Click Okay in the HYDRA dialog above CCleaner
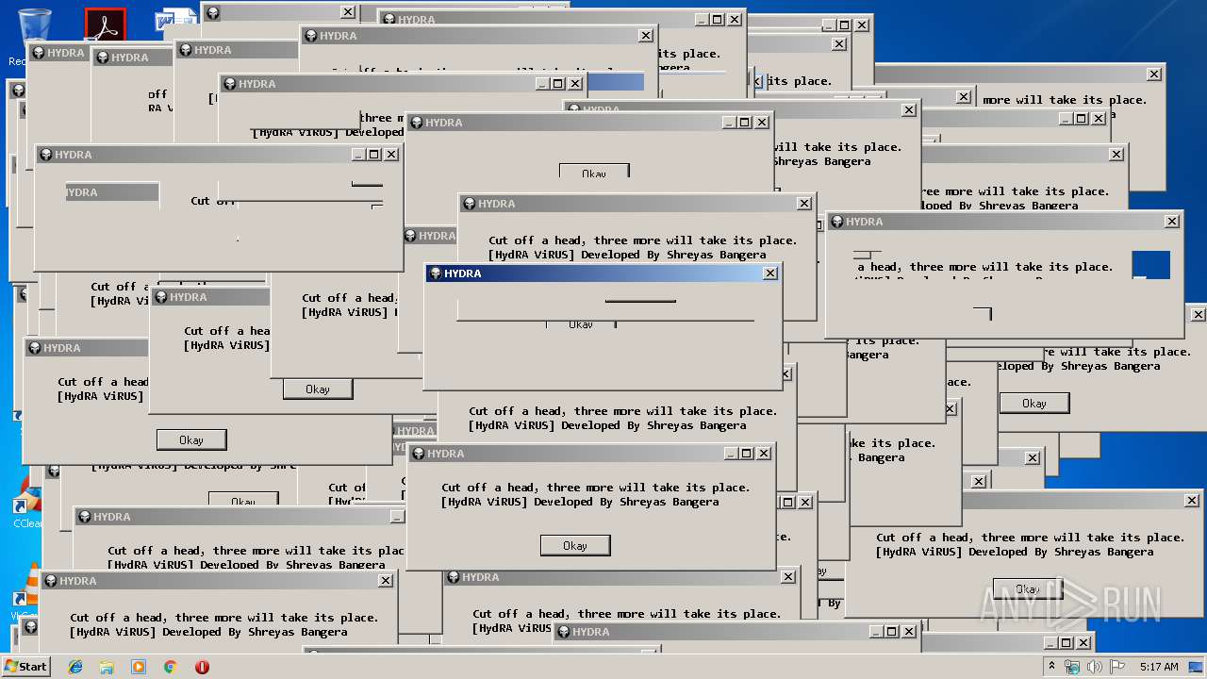 click(x=191, y=440)
